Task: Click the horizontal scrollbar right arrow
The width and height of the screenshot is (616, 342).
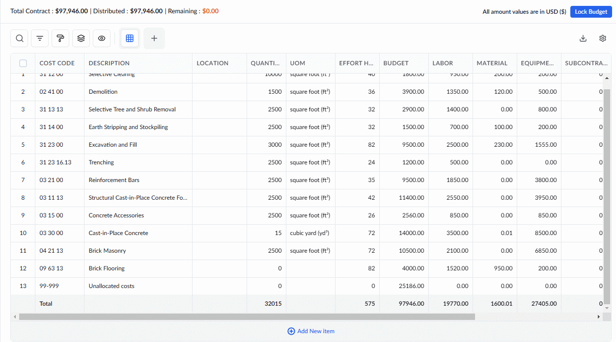Action: pos(598,317)
